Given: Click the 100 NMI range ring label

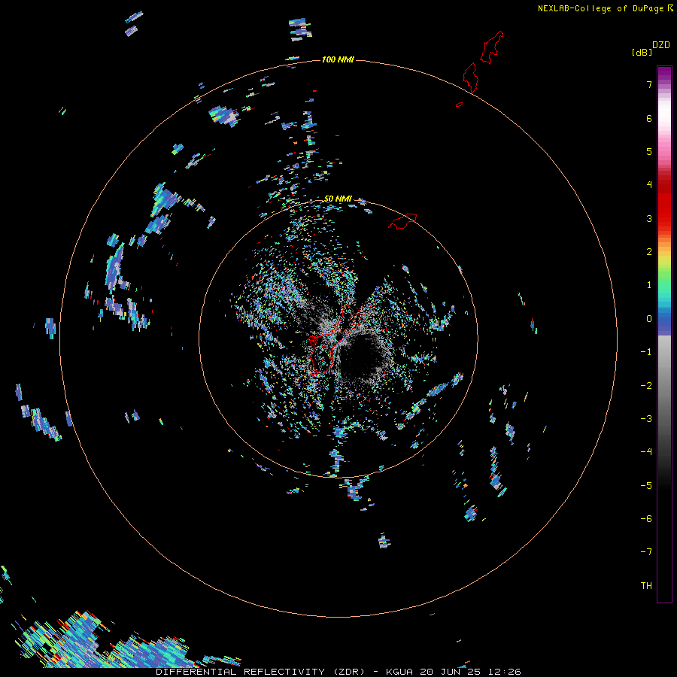Looking at the screenshot, I should [x=338, y=59].
